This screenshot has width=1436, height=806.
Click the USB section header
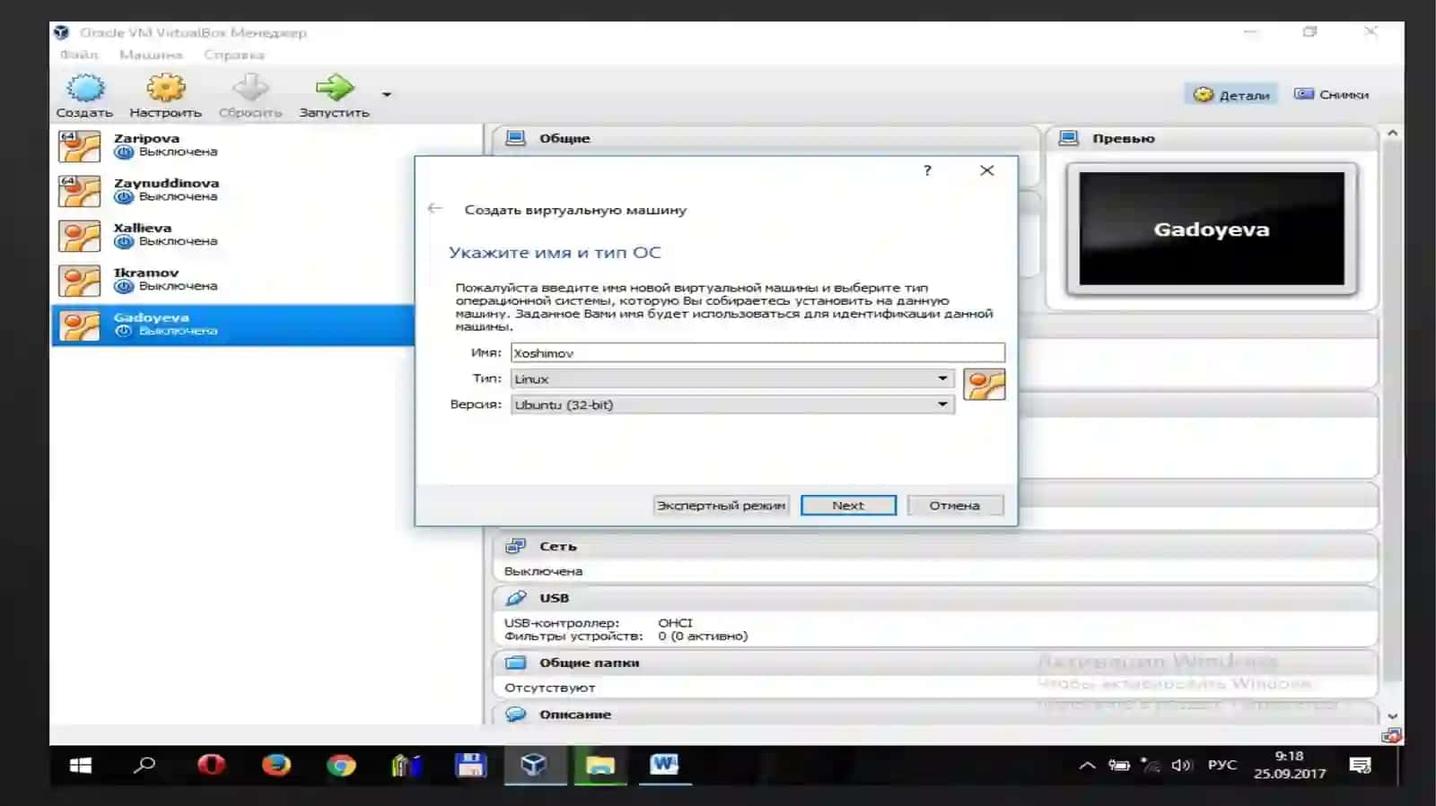click(x=935, y=598)
